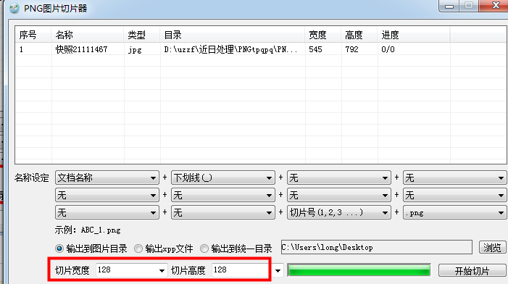Click the 名称设定 label

coord(32,177)
